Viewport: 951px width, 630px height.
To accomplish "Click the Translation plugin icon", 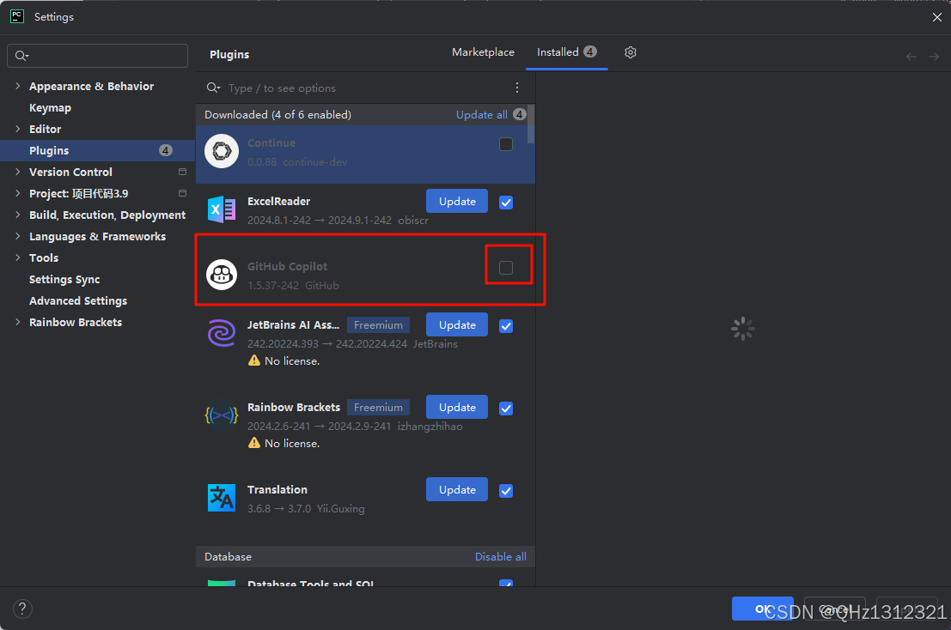I will click(222, 498).
